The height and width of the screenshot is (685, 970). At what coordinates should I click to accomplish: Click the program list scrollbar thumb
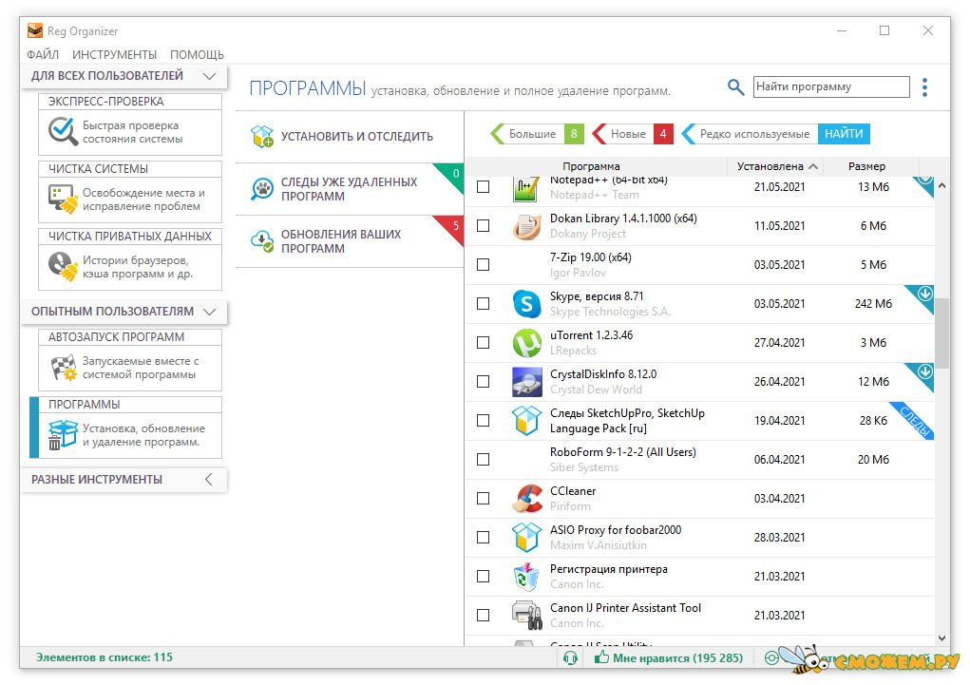pyautogui.click(x=941, y=333)
